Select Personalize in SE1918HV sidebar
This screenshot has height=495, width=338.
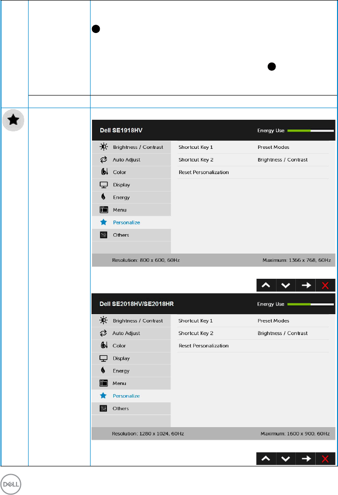click(132, 222)
